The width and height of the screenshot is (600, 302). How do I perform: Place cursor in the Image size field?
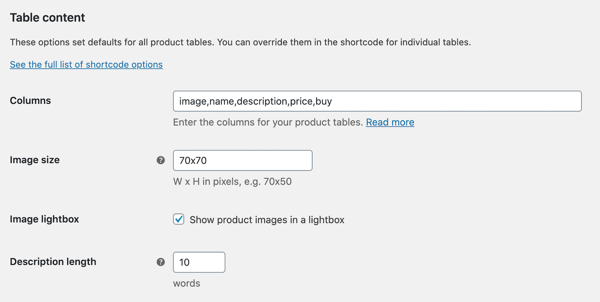pyautogui.click(x=242, y=160)
